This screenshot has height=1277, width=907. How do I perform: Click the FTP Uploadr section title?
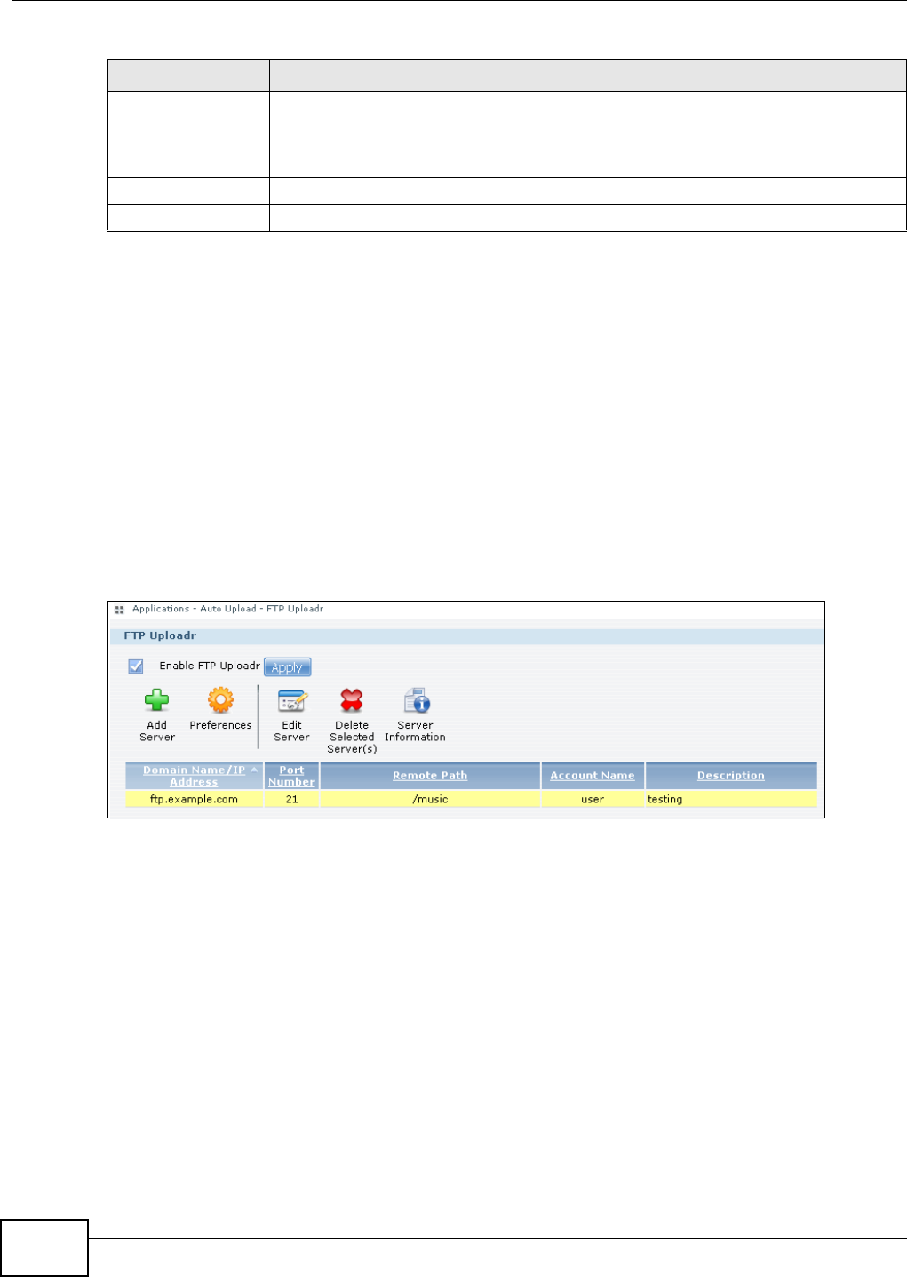point(160,636)
